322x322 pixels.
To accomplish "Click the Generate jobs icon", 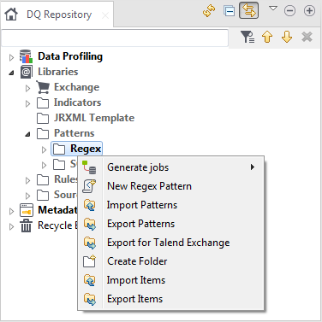I will pyautogui.click(x=89, y=167).
